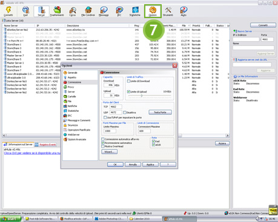The width and height of the screenshot is (278, 222).
Task: Enable the Mostra OverHead checkbox
Action: coord(103,146)
